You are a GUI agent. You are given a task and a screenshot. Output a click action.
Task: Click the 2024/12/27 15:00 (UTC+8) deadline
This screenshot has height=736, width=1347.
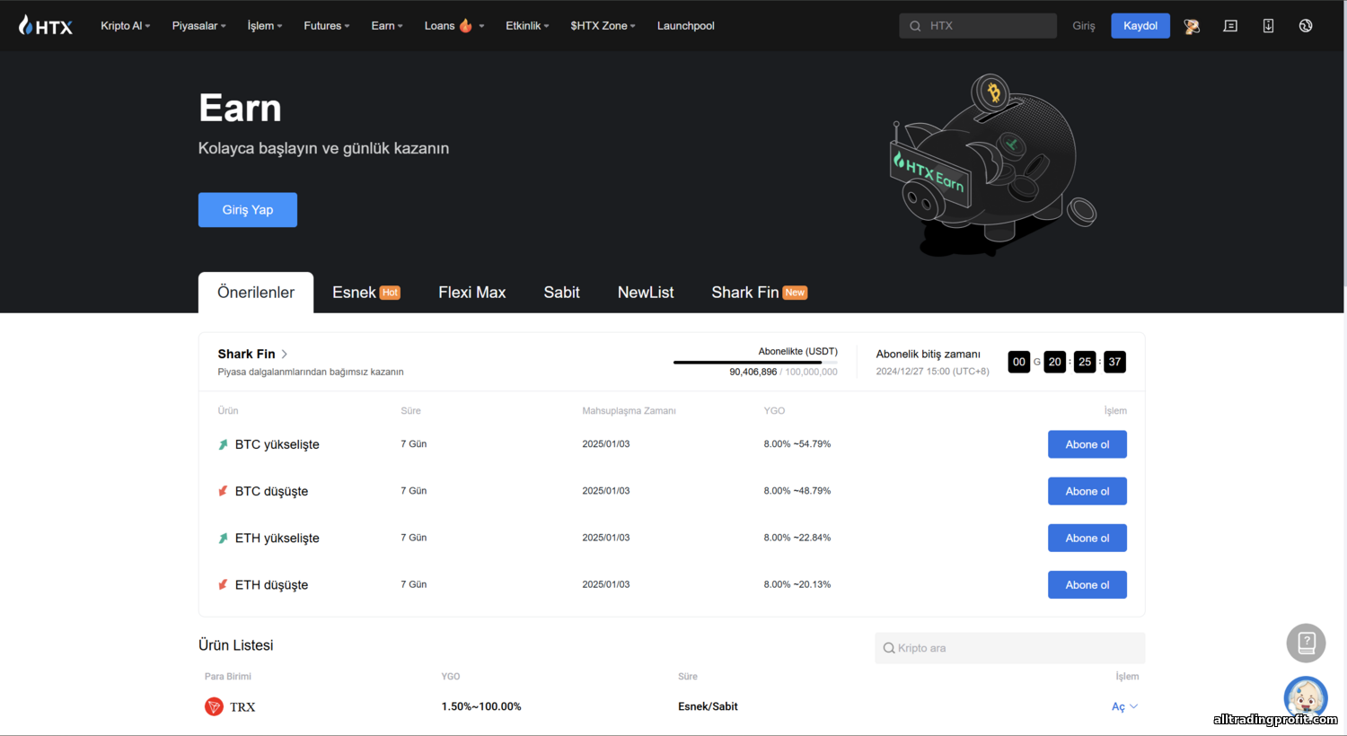point(932,372)
